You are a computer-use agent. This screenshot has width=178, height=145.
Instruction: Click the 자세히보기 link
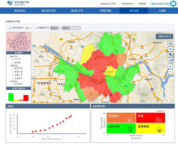(x=160, y=111)
